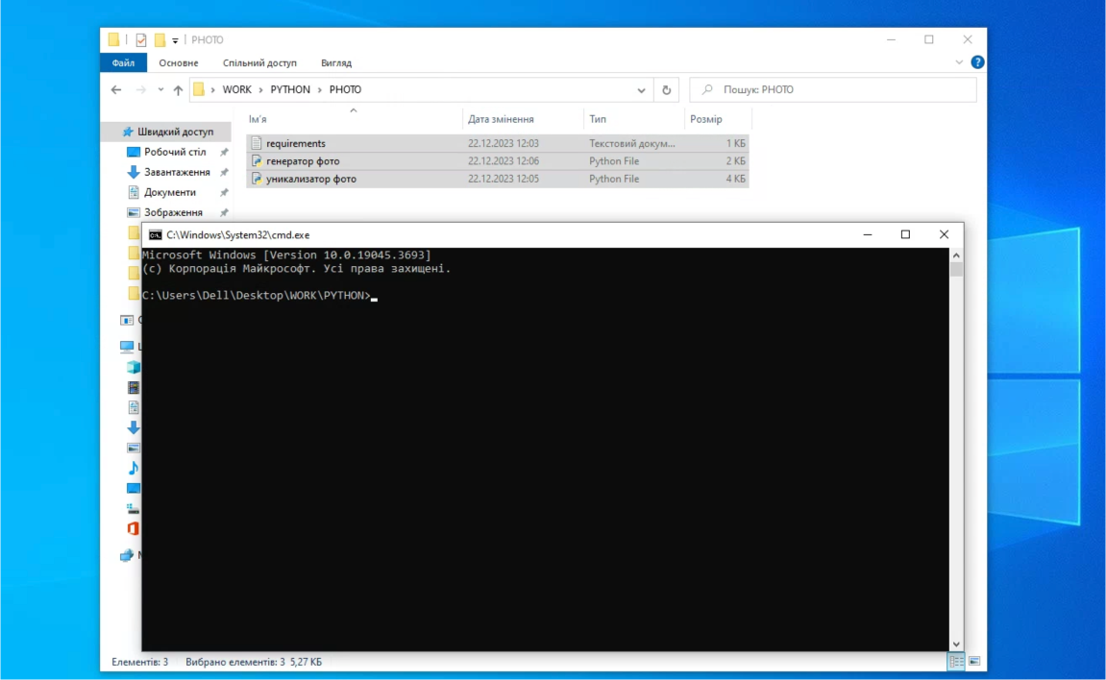The width and height of the screenshot is (1106, 680).
Task: Sort files by Розмір column
Action: (705, 119)
